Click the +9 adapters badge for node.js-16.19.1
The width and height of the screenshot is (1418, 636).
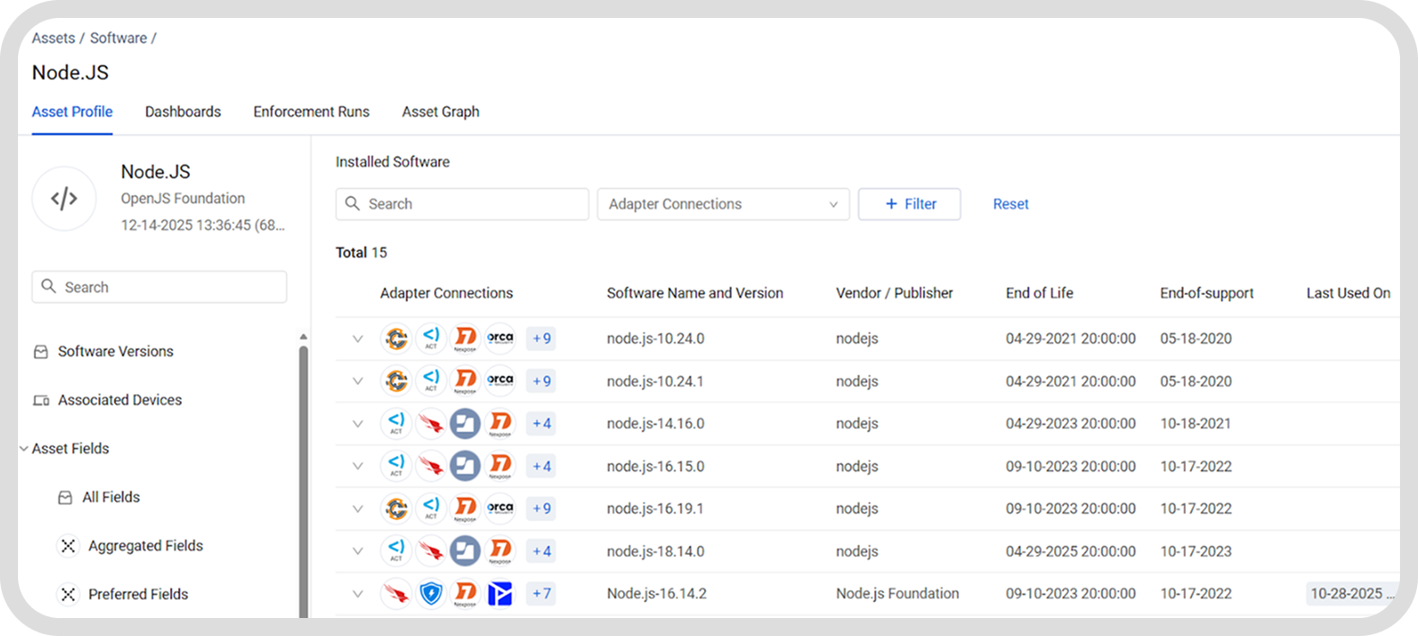tap(541, 508)
